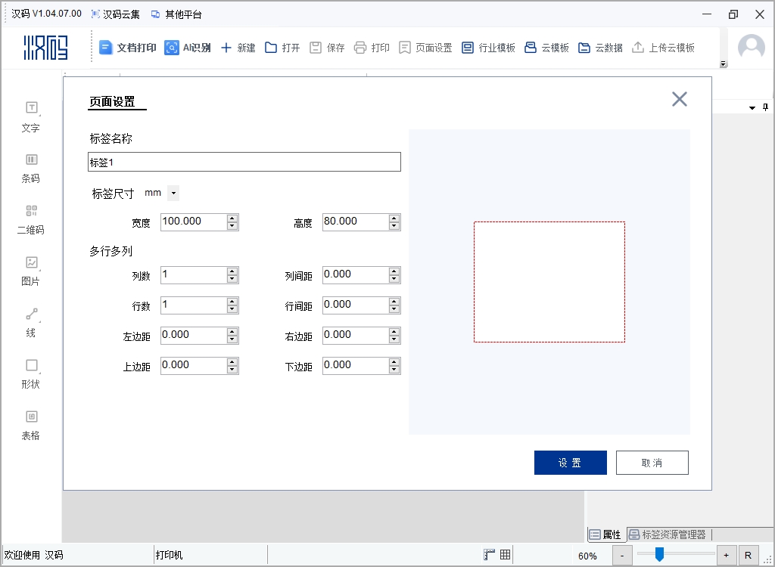Viewport: 775px width, 567px height.
Task: Click the 标签名称 input field
Action: tap(244, 162)
